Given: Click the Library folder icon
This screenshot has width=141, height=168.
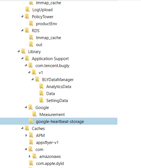Looking at the screenshot, I should click(23, 51).
